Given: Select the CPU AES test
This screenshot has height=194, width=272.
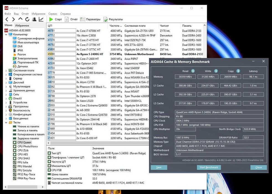Looking at the screenshot, I should 20,154.
